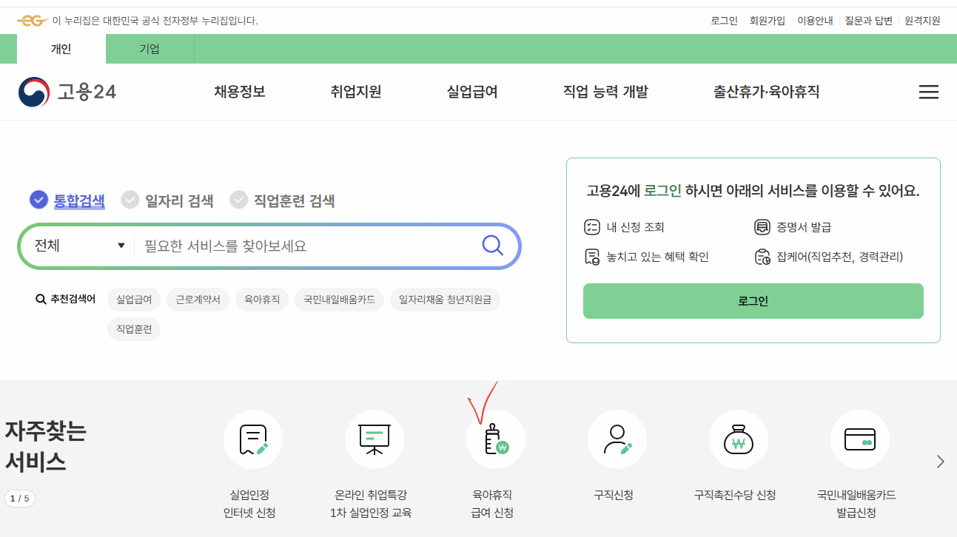The image size is (957, 537).
Task: Open the 전체 category dropdown
Action: point(77,246)
